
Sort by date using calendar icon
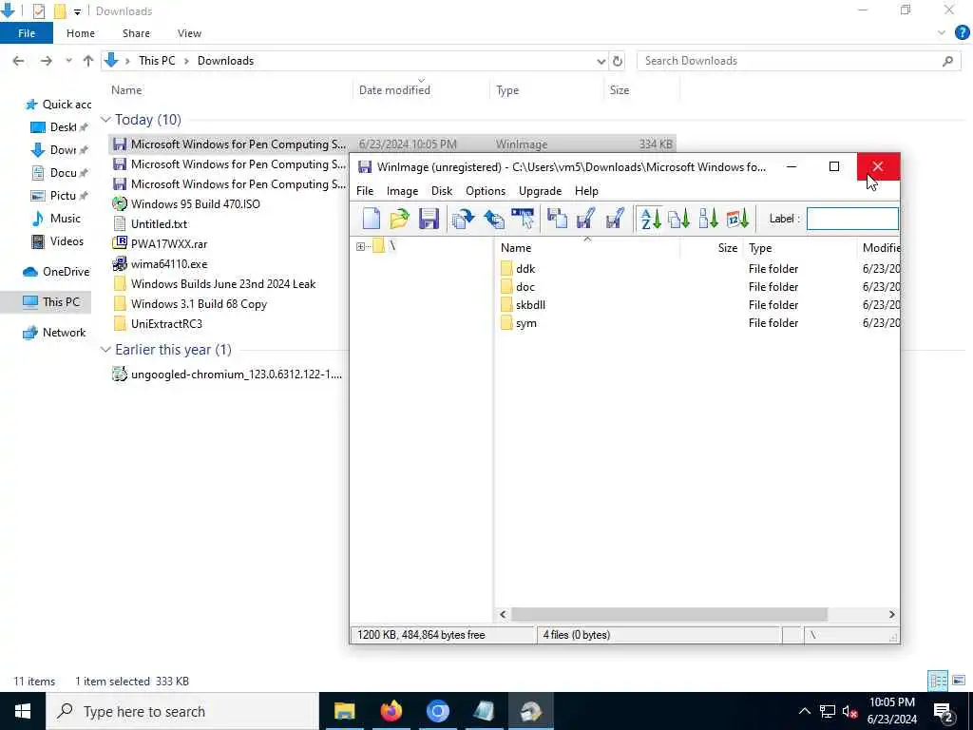[x=737, y=219]
